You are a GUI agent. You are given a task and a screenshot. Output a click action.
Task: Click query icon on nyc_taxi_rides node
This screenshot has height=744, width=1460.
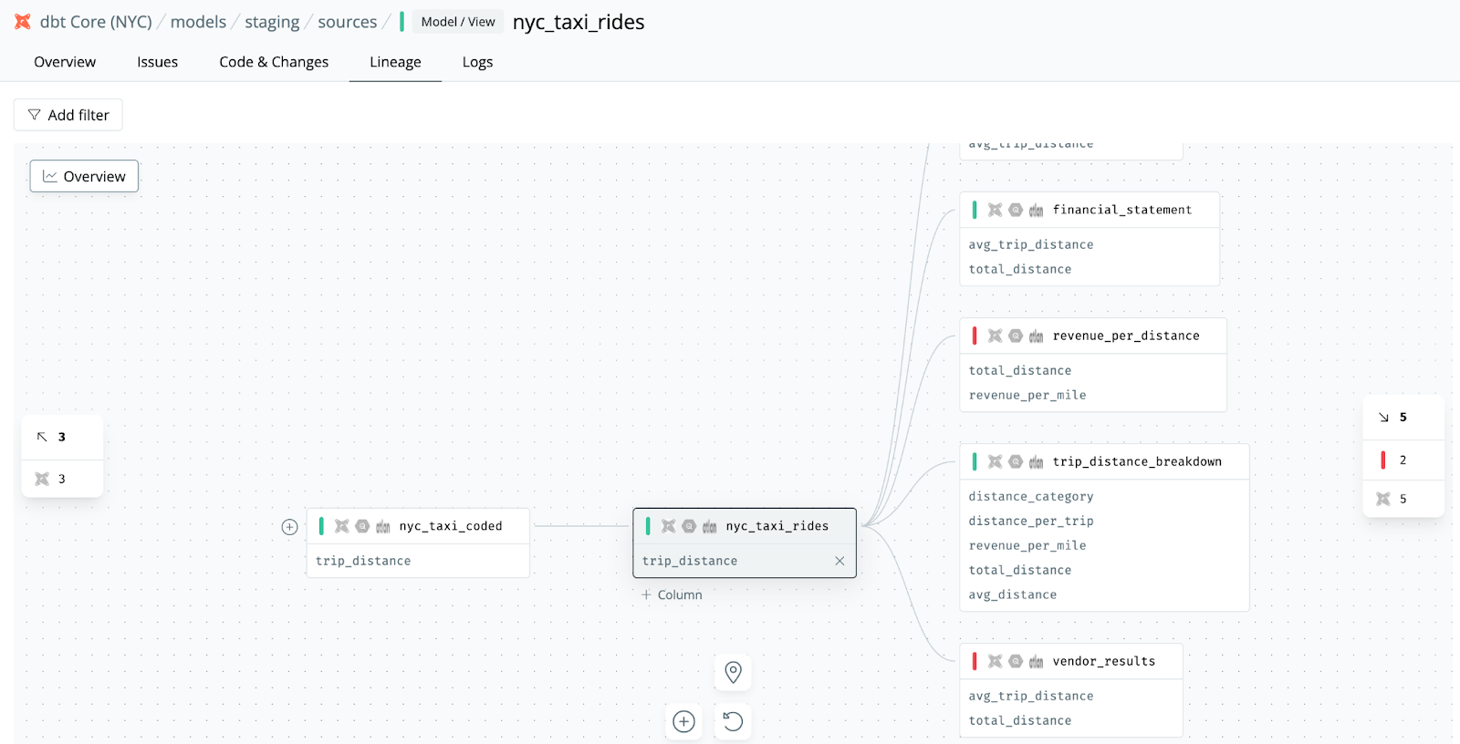tap(689, 526)
